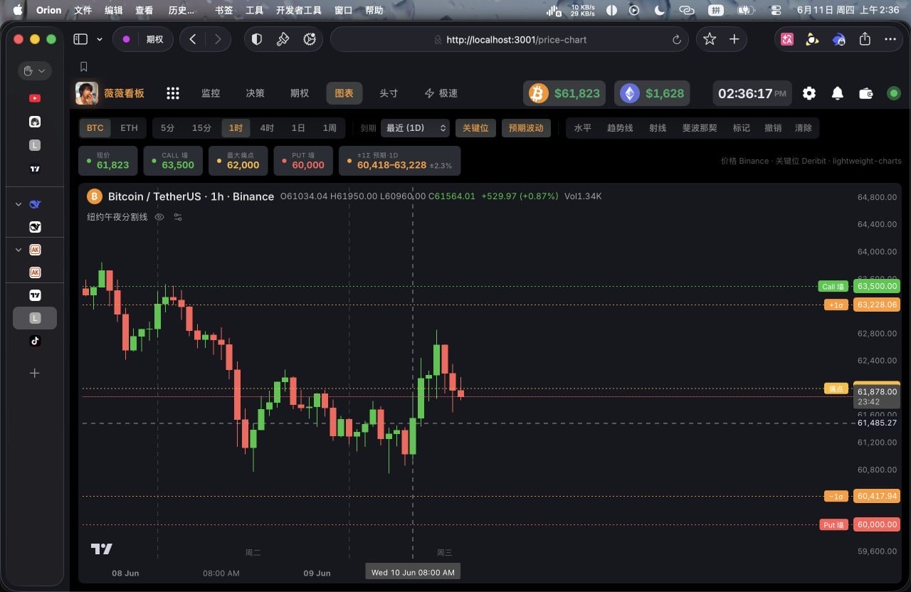Select the 15分 timeframe
Screen dimensions: 911x592
tap(201, 128)
